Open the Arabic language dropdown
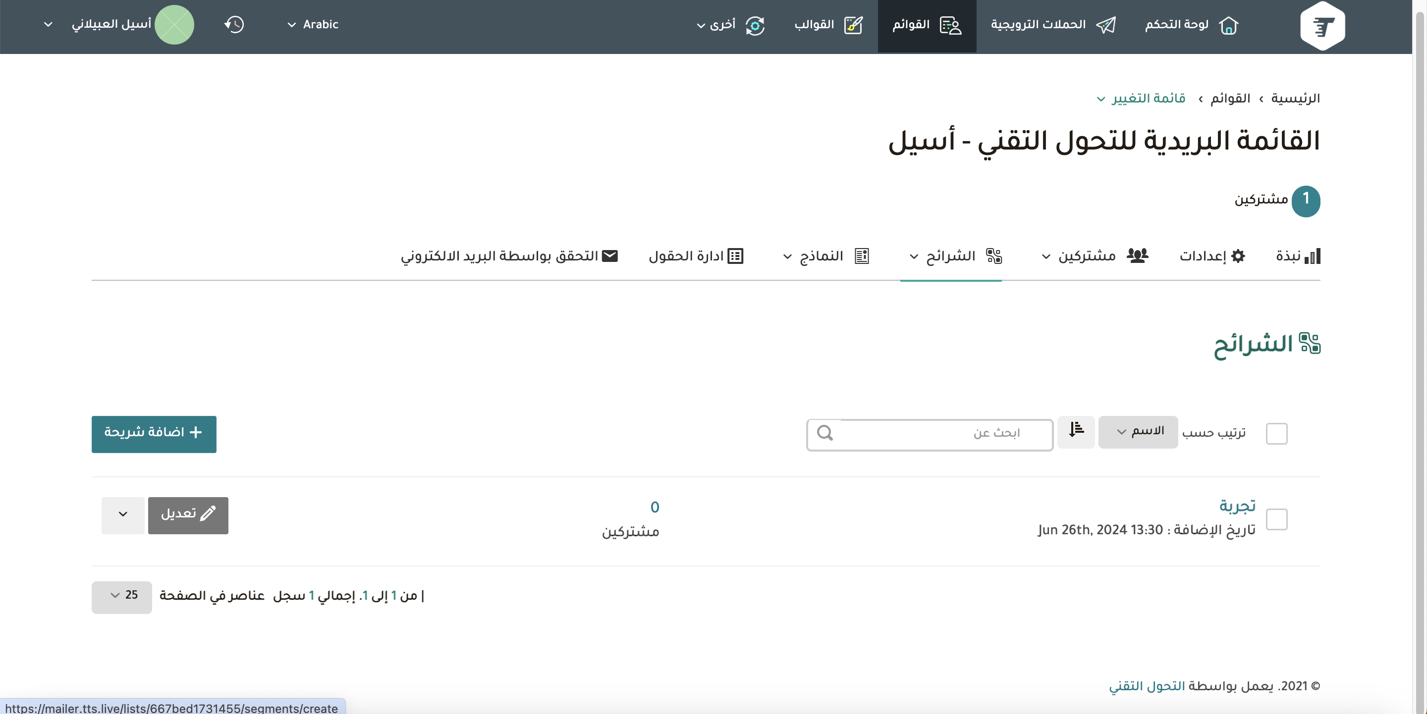1427x714 pixels. [x=313, y=25]
